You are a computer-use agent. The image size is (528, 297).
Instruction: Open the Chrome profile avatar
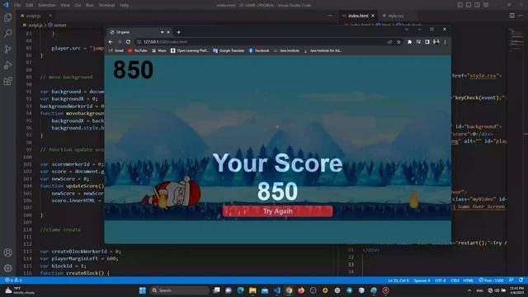point(436,42)
